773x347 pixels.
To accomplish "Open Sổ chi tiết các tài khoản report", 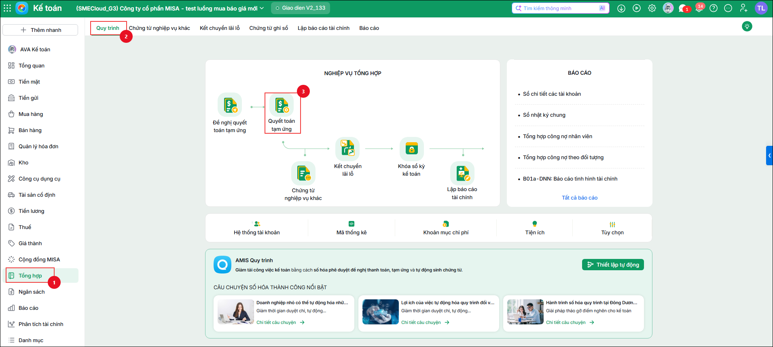I will 552,94.
